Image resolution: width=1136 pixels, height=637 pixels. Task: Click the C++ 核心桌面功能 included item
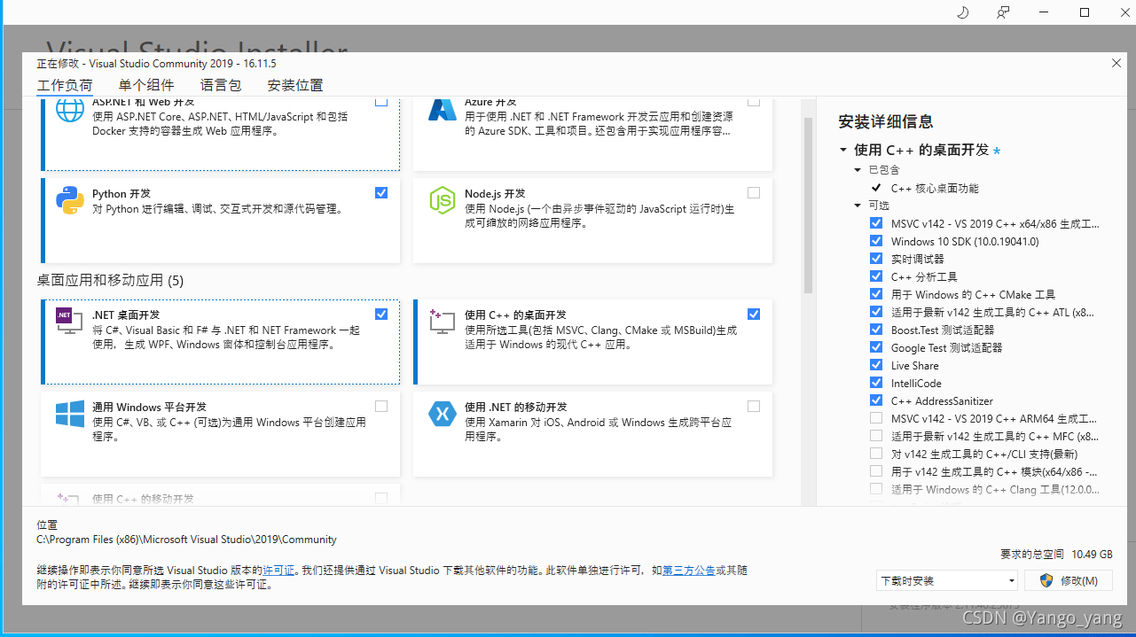click(x=935, y=188)
